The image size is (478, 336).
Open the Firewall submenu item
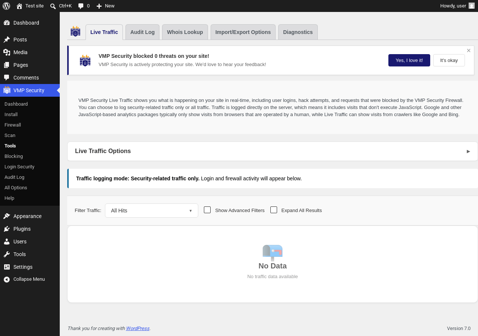13,125
